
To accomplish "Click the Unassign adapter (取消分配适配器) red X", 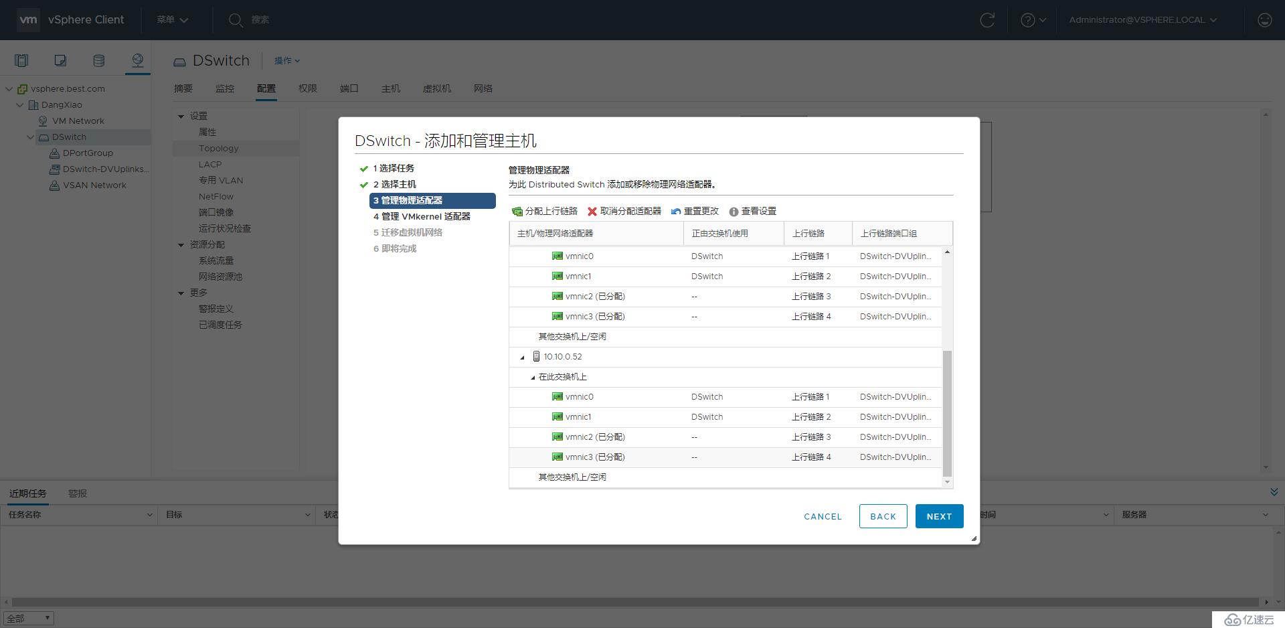I will click(592, 212).
